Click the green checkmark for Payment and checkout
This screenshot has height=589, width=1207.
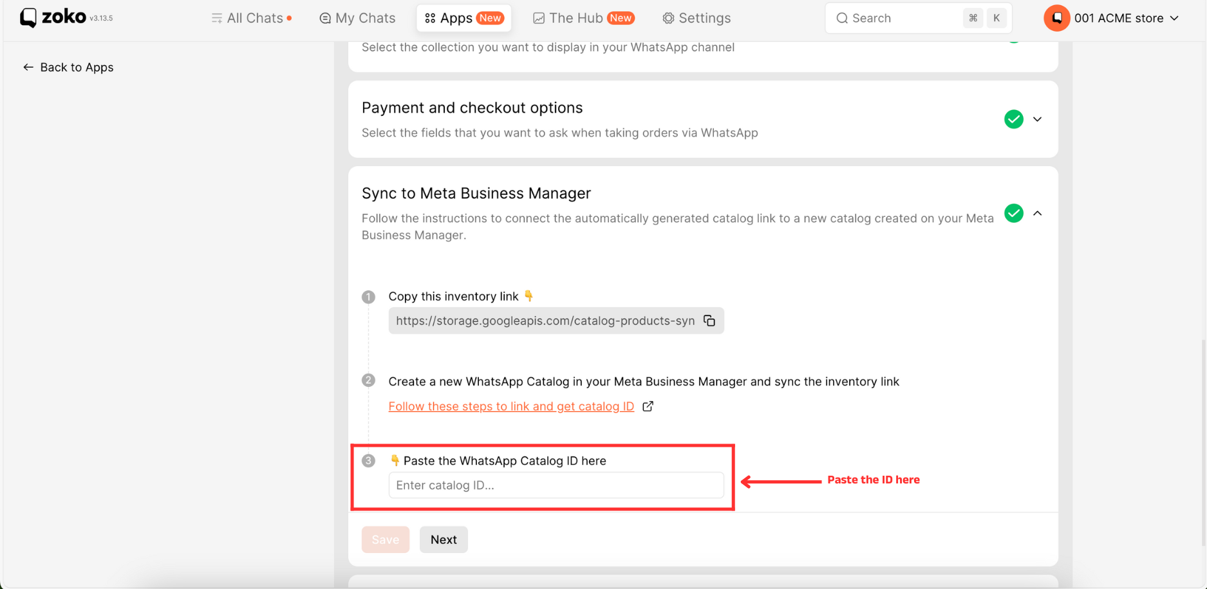[x=1014, y=119]
